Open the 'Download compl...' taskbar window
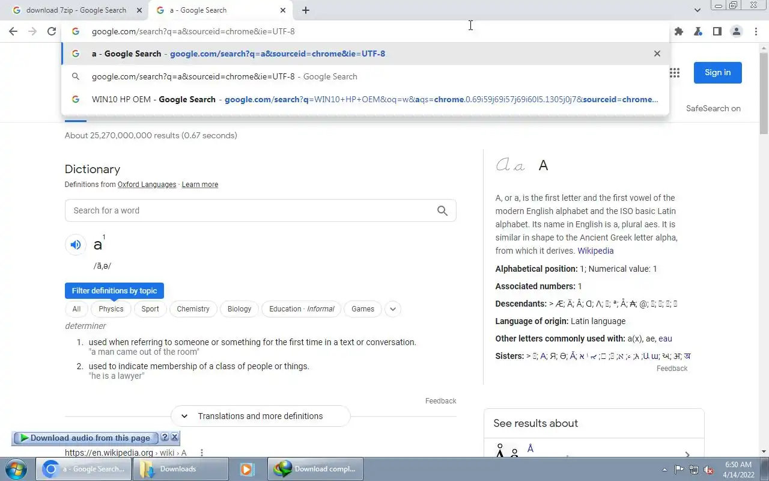Screen dimensions: 769x481 [x=315, y=469]
